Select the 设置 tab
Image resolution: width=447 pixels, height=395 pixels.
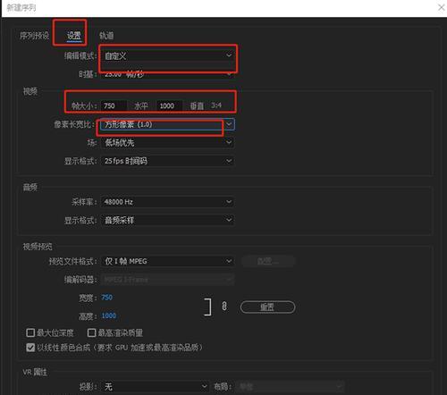pyautogui.click(x=74, y=36)
